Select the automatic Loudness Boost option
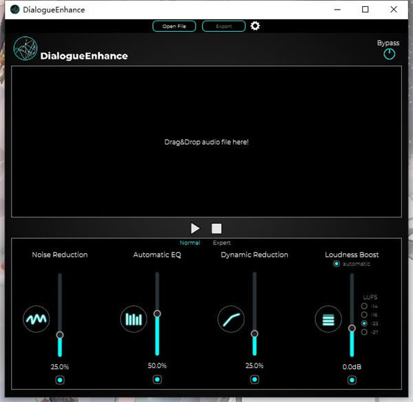 [337, 264]
